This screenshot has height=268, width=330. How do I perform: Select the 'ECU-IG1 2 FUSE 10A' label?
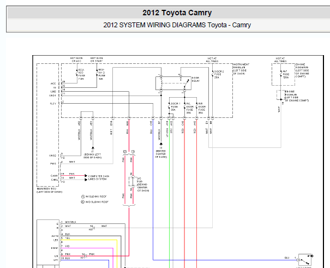coord(101,74)
